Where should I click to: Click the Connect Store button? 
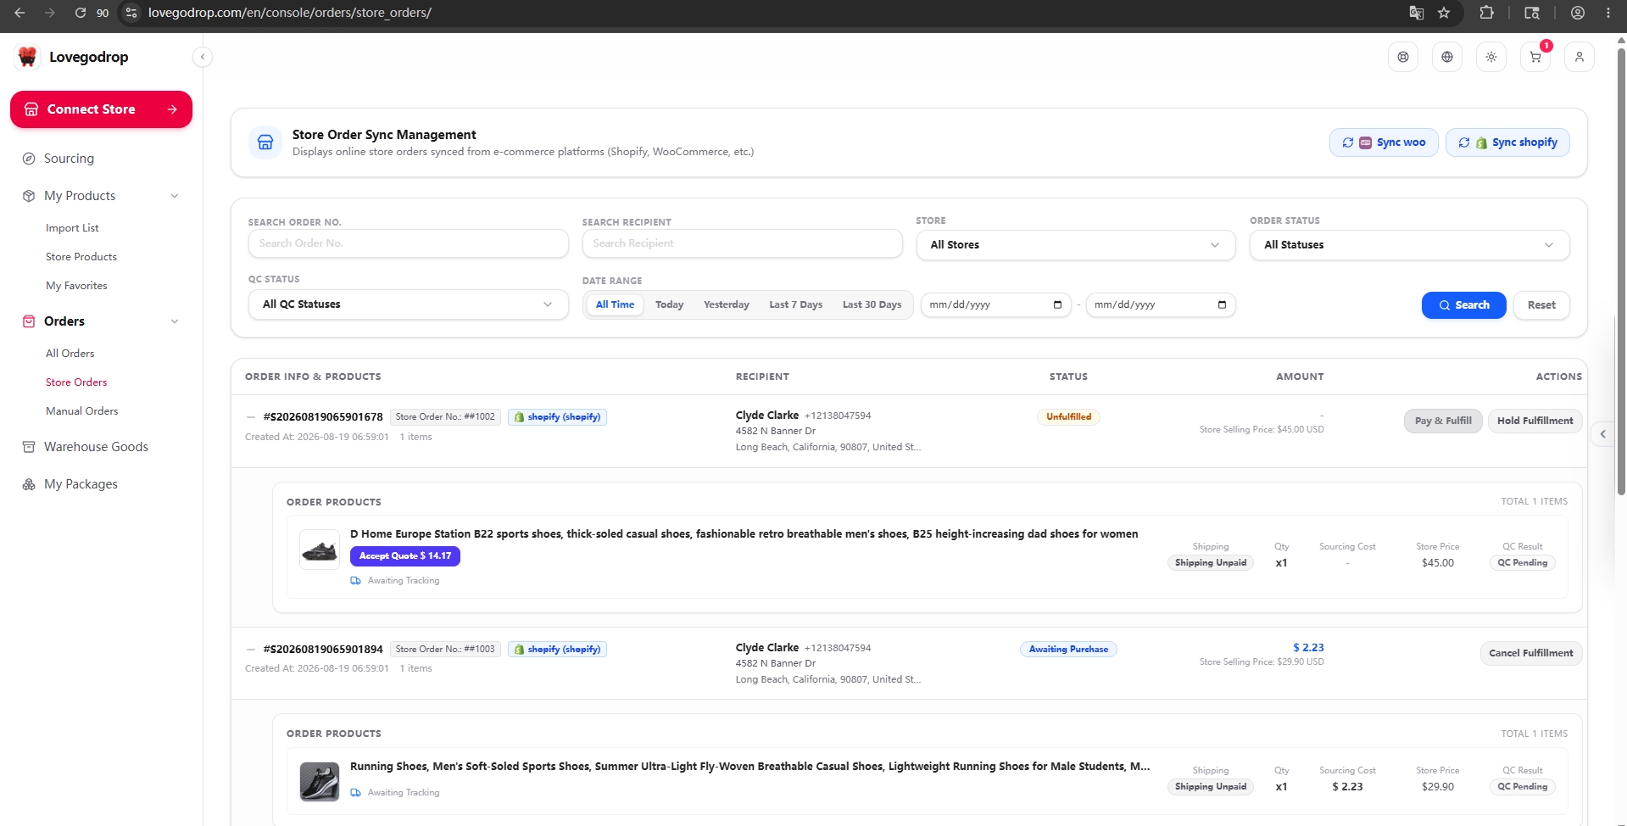(x=101, y=109)
